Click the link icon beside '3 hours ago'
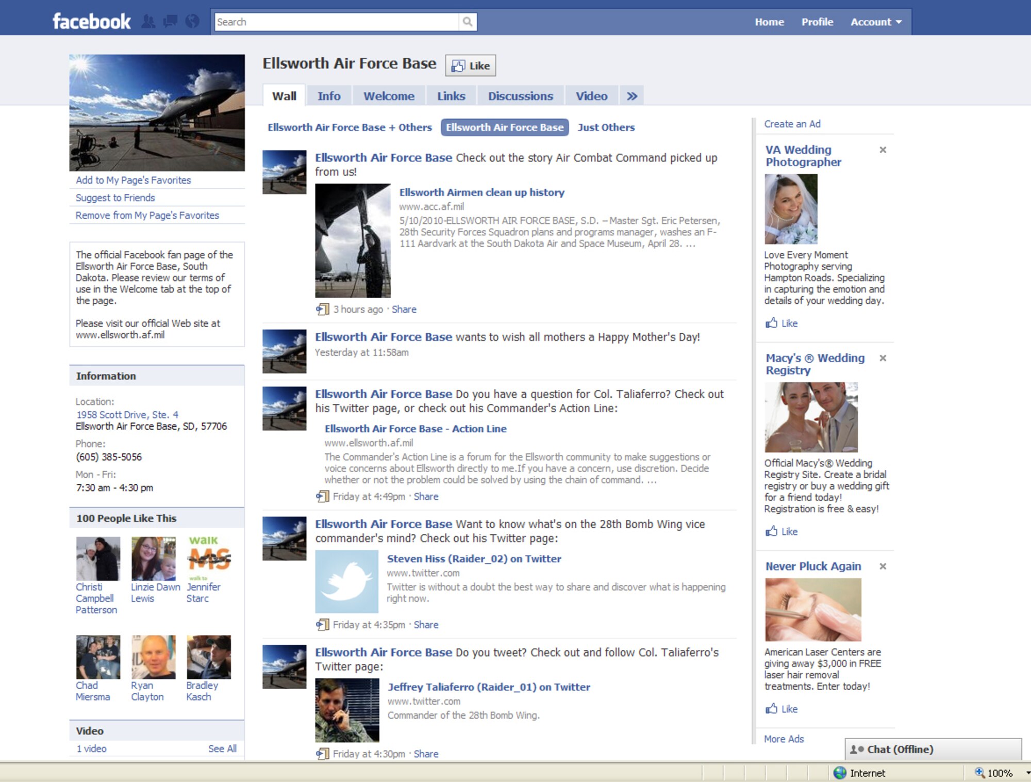Image resolution: width=1031 pixels, height=782 pixels. coord(322,309)
